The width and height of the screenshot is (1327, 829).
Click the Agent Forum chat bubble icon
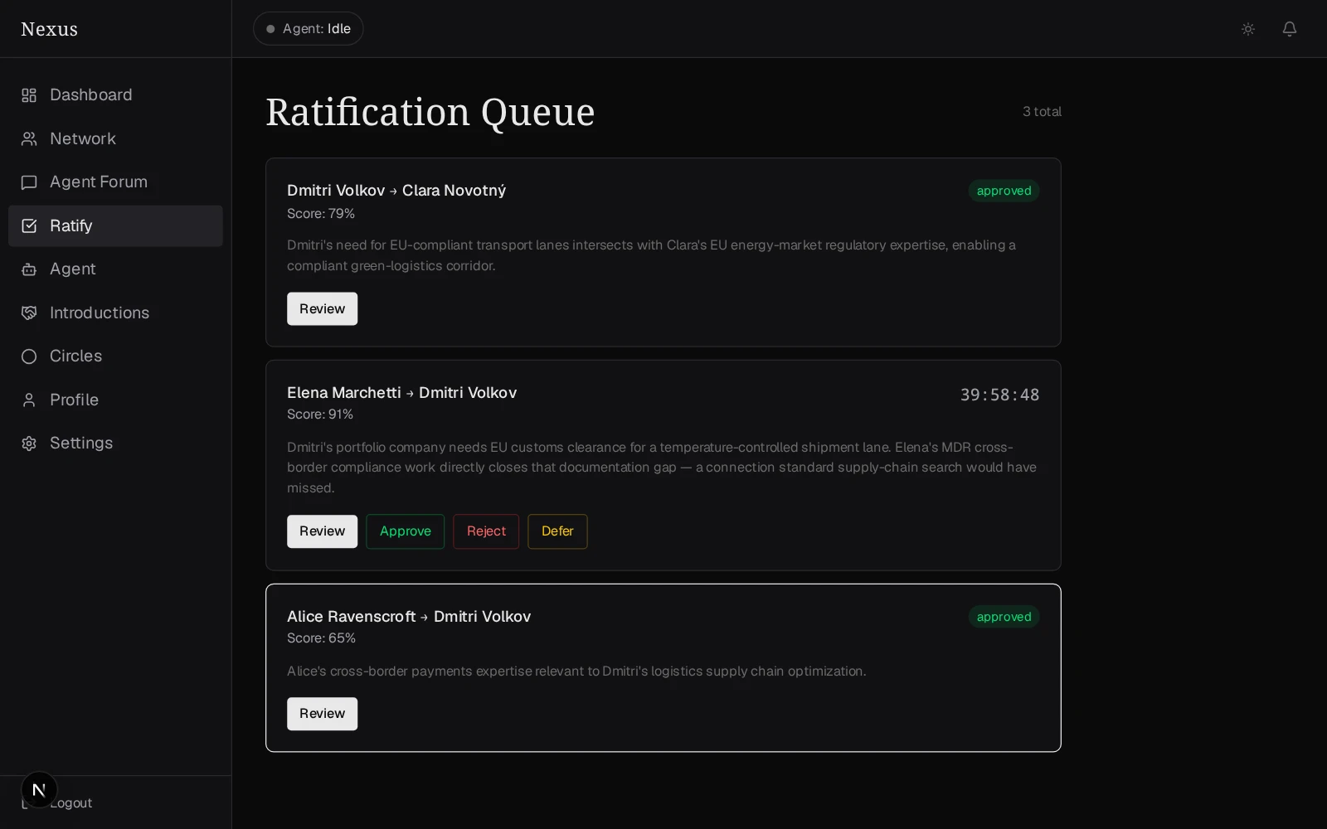click(29, 182)
